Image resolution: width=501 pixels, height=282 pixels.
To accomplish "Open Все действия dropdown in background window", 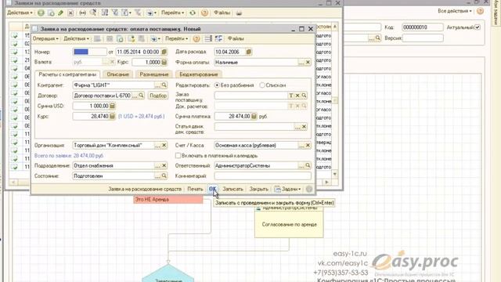I will (x=454, y=11).
